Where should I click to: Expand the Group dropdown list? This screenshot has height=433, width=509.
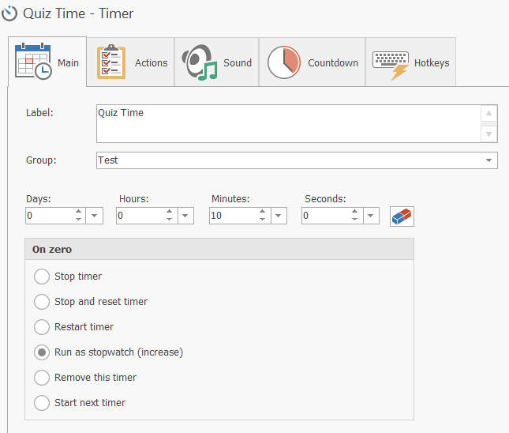coord(488,160)
